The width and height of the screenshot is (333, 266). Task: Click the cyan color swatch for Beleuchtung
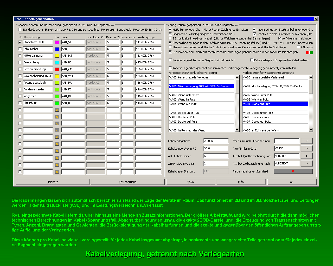57,63
